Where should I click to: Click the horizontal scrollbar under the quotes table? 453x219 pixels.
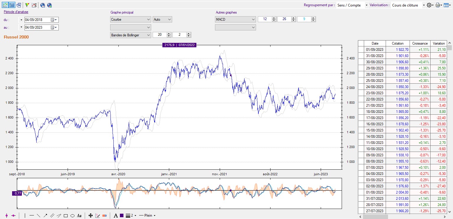click(402, 217)
